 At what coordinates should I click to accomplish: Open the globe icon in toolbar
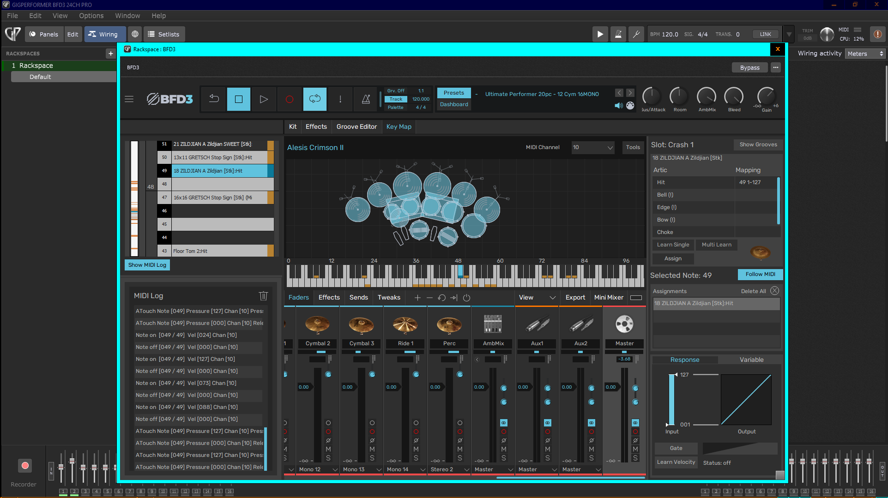pos(135,34)
